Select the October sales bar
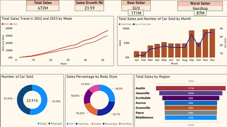The image size is (227, 127). coord(199,50)
